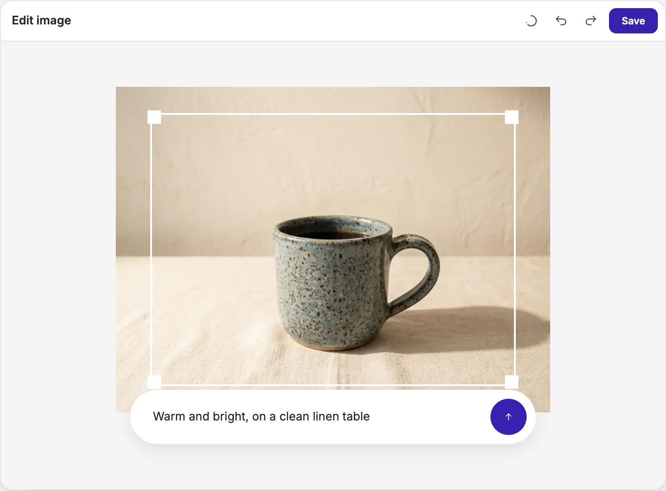Click the loading spinner icon

point(531,21)
